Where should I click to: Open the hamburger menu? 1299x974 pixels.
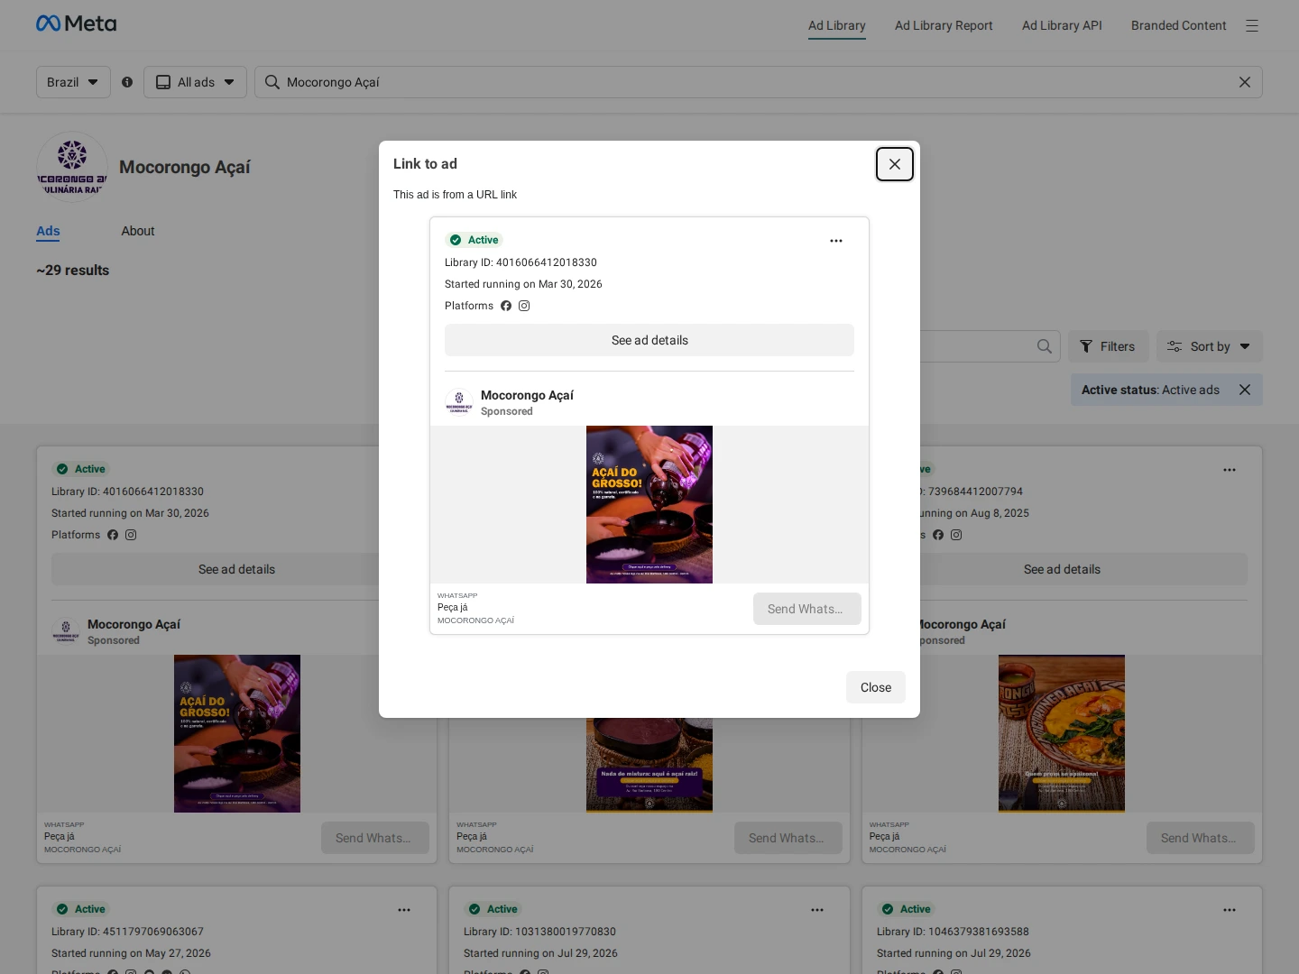pos(1252,25)
